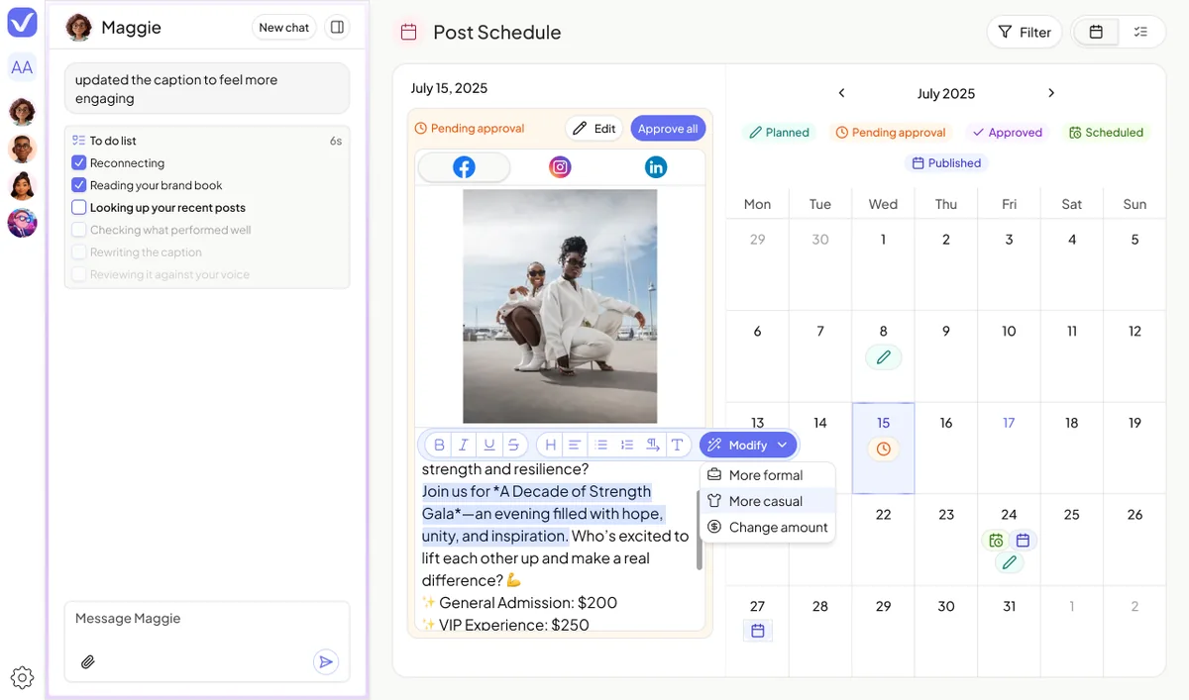This screenshot has height=700, width=1189.
Task: Insert a heading with the H icon
Action: (x=550, y=446)
